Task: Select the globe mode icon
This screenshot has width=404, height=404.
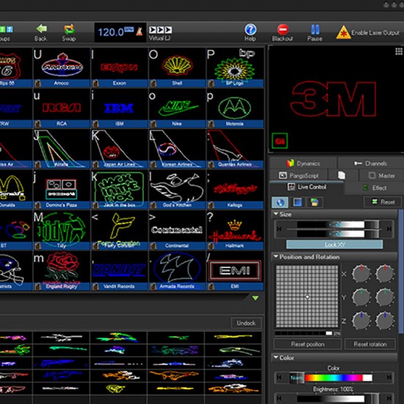Action: (280, 202)
